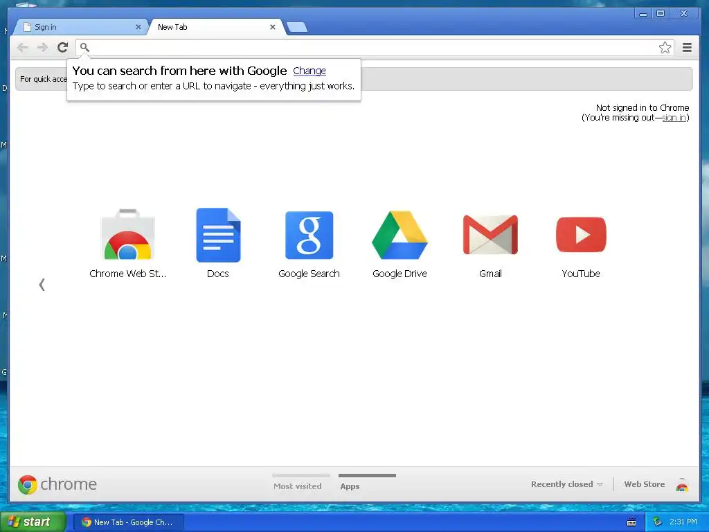The image size is (709, 532).
Task: Launch the YouTube app icon
Action: 581,234
